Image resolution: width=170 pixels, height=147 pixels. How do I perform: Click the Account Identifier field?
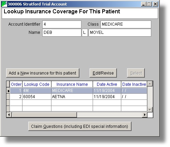tap(62, 24)
